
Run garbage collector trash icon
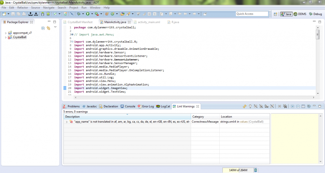[255, 170]
